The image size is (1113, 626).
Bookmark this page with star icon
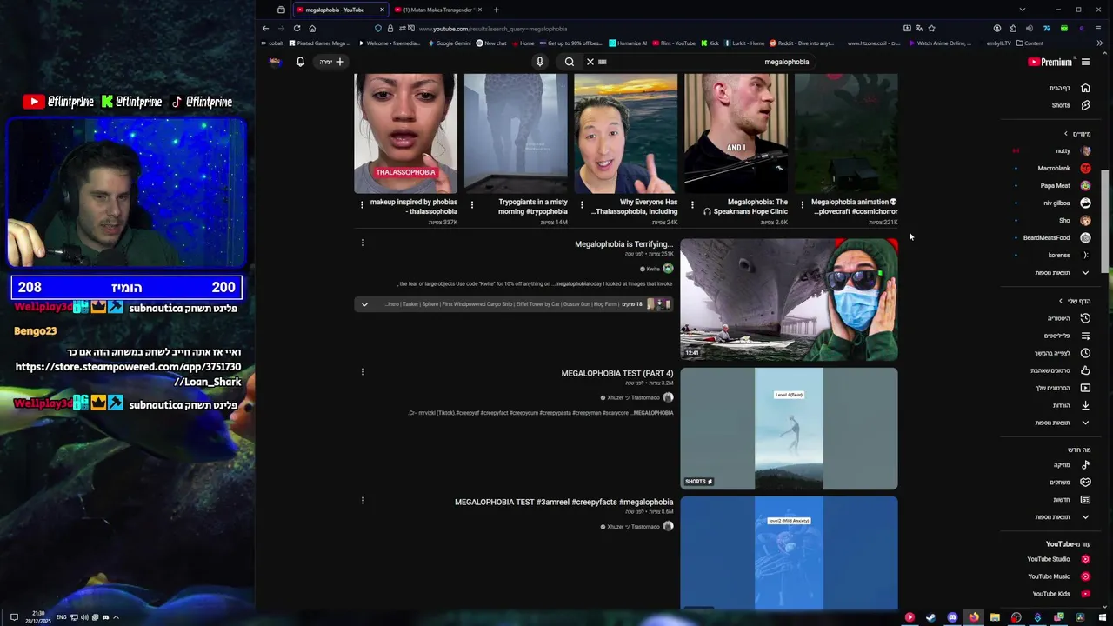coord(931,28)
